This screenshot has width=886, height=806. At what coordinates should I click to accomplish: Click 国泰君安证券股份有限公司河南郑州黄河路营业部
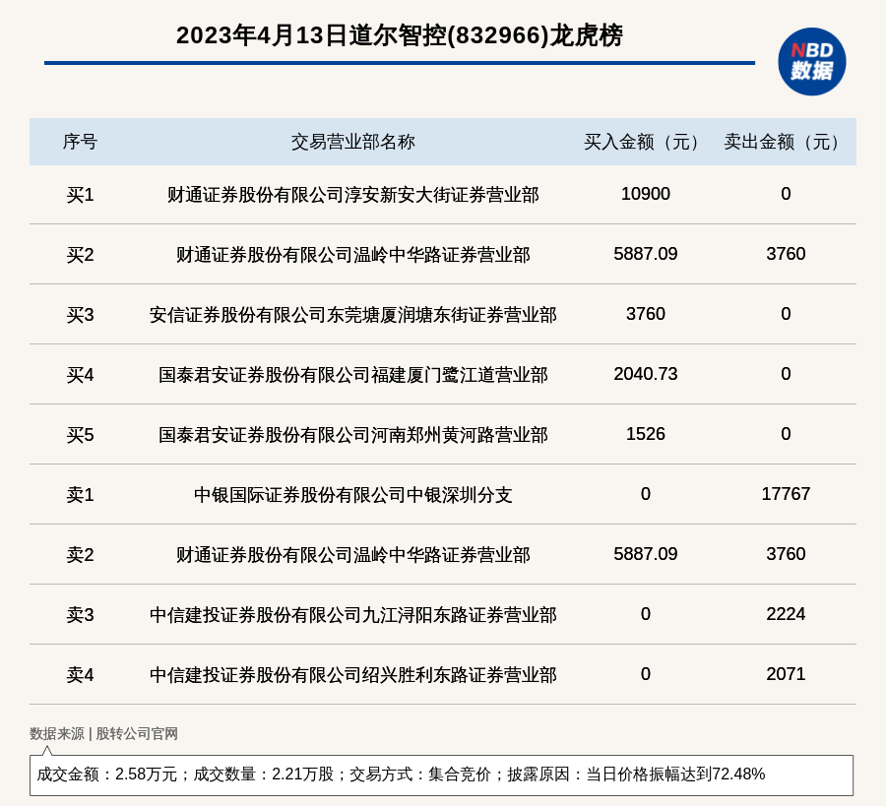click(353, 434)
